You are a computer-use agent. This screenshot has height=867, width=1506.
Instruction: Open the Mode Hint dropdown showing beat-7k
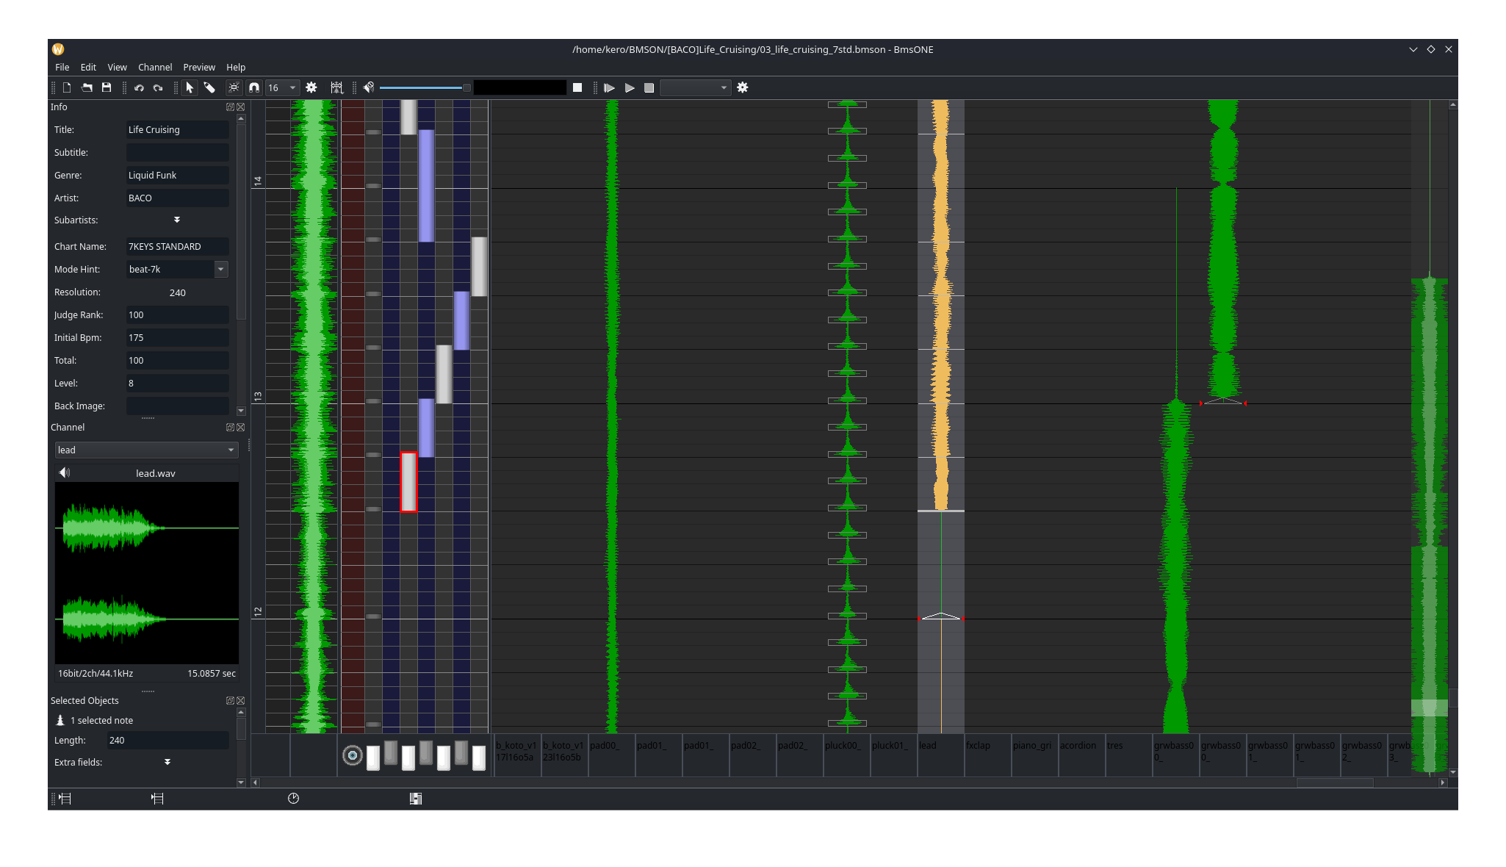(220, 269)
